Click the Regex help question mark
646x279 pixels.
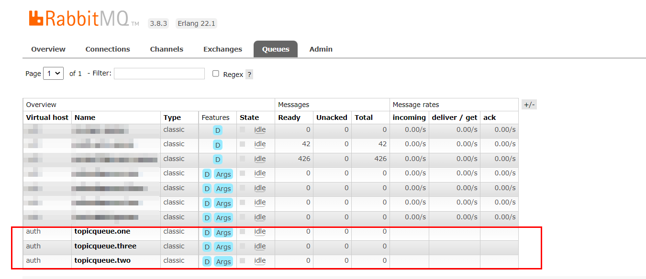(x=249, y=75)
